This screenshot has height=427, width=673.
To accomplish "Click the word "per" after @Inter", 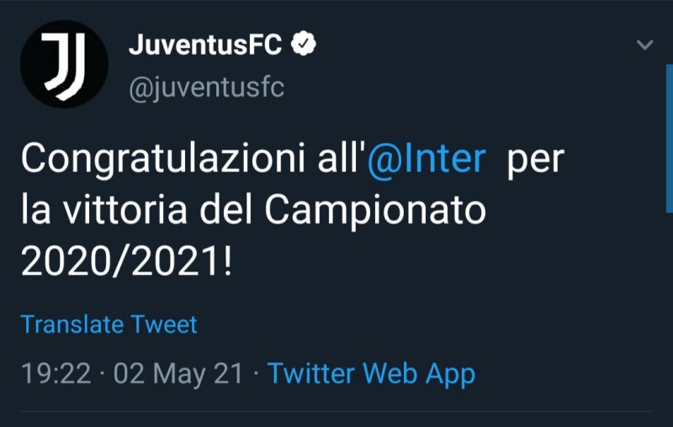I will point(534,159).
